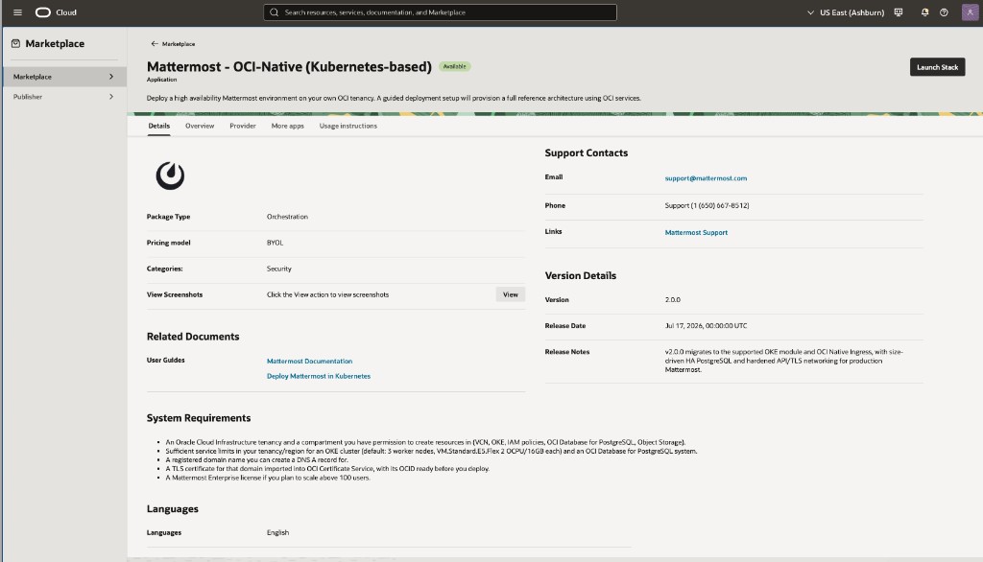
Task: Click the Marketplace sidebar header icon
Action: click(15, 44)
